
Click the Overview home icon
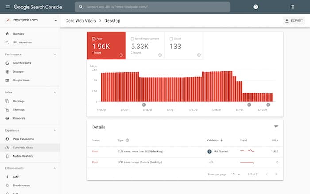pos(8,34)
